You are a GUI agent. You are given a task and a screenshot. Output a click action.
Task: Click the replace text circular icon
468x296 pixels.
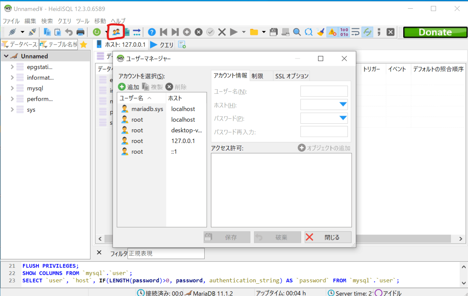309,32
